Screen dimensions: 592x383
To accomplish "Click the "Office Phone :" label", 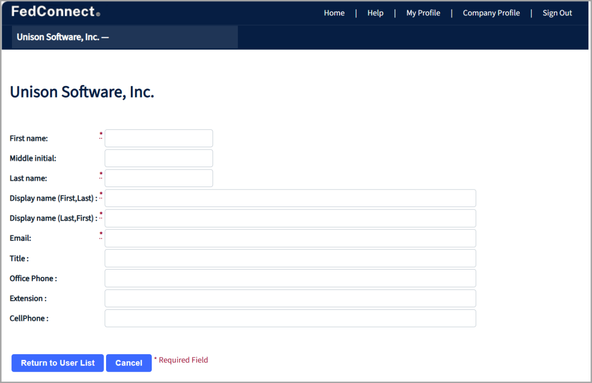I will [33, 279].
